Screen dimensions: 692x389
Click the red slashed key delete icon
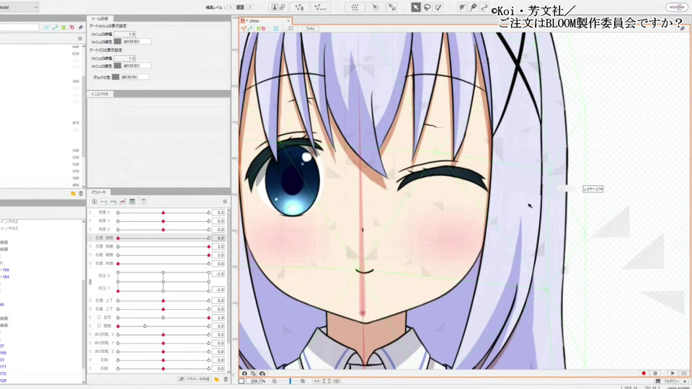(x=123, y=202)
